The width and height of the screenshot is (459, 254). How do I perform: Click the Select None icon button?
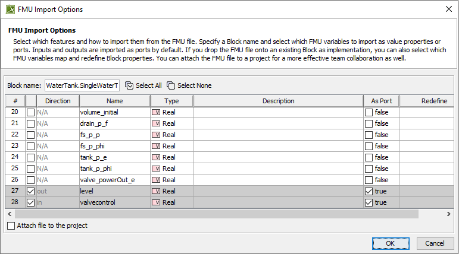(x=171, y=85)
